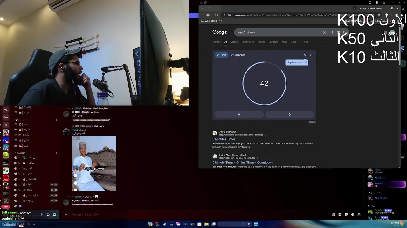Open Discord help question mark icon
This screenshot has width=407, height=228.
377,3
